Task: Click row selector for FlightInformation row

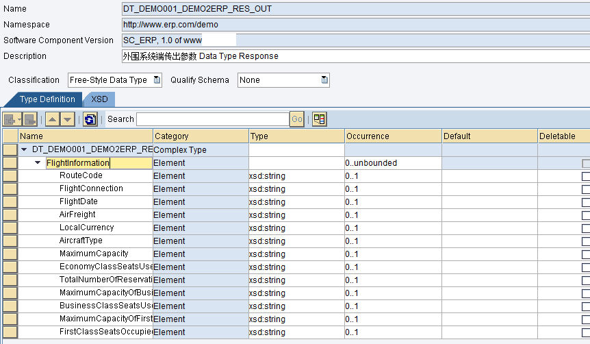Action: pos(10,163)
